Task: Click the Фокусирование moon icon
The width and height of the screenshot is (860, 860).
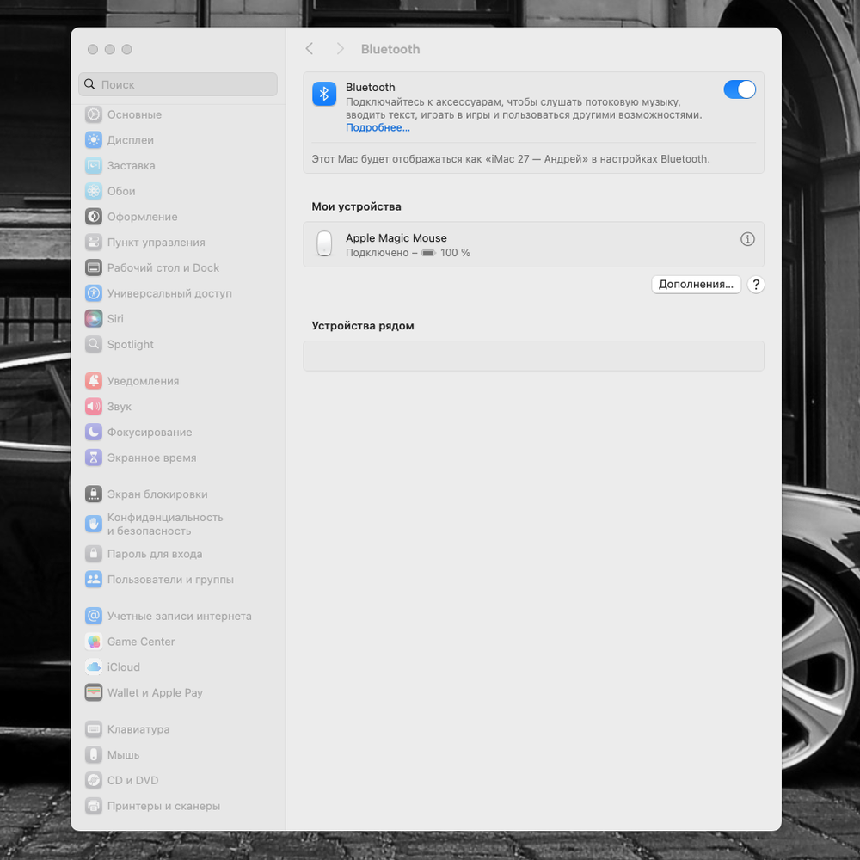Action: [94, 432]
